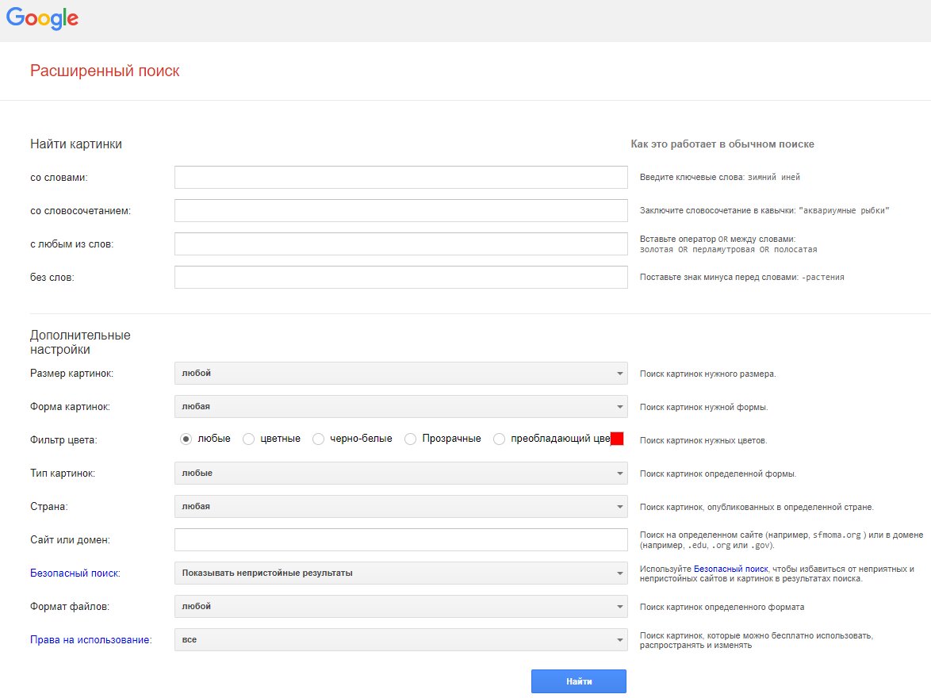Select the 'цветные' color filter option
This screenshot has width=931, height=698.
pos(249,439)
